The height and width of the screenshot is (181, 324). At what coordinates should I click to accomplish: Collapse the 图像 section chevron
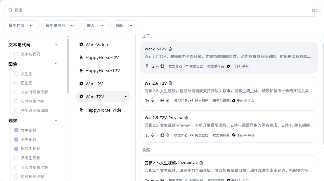click(56, 64)
